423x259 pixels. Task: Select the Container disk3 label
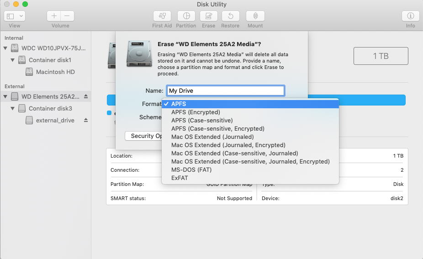(x=50, y=108)
